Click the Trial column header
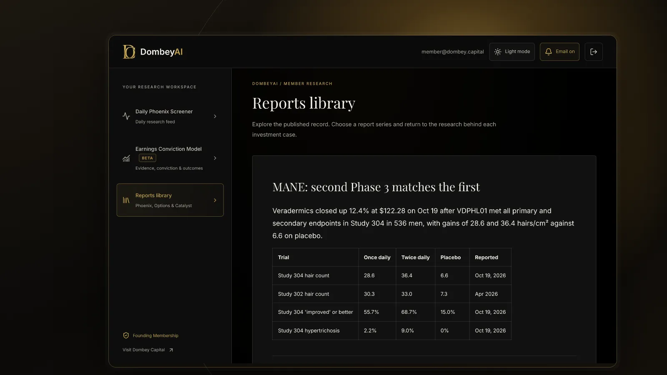The height and width of the screenshot is (375, 667). tap(283, 257)
